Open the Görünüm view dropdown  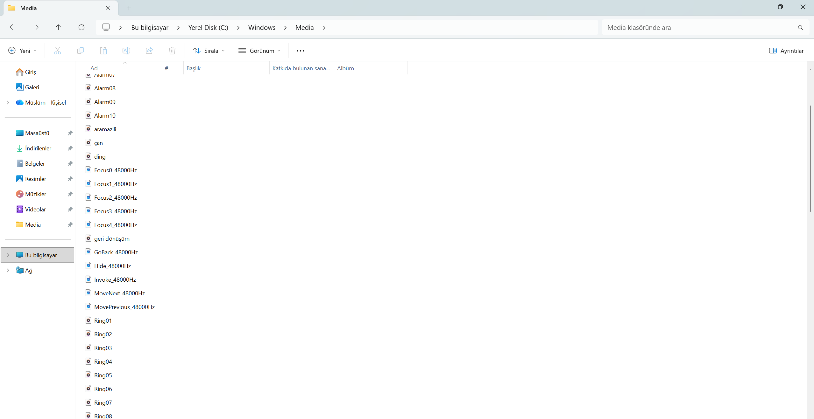(x=259, y=51)
